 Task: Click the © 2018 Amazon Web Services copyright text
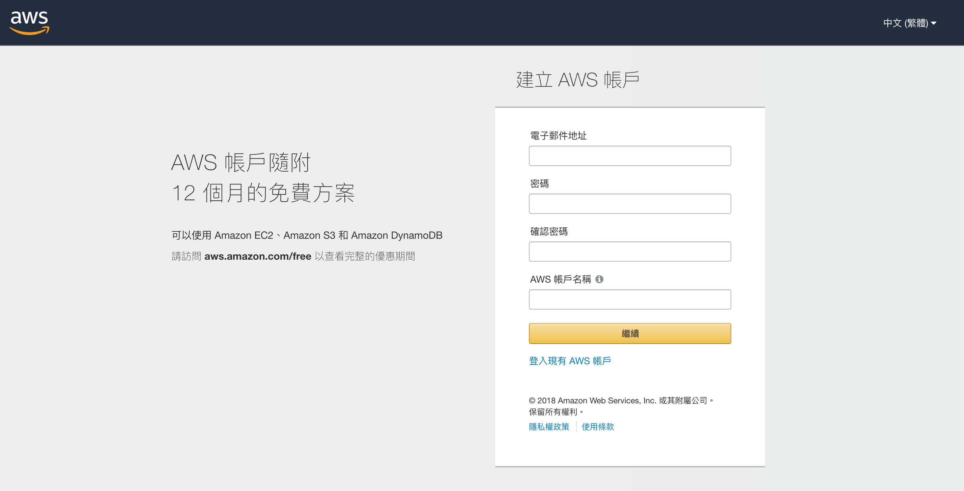(x=621, y=406)
